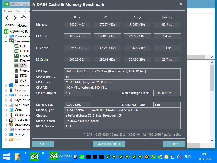Open the SPD memory module item
Screen dimensions: 217x163
point(20,65)
